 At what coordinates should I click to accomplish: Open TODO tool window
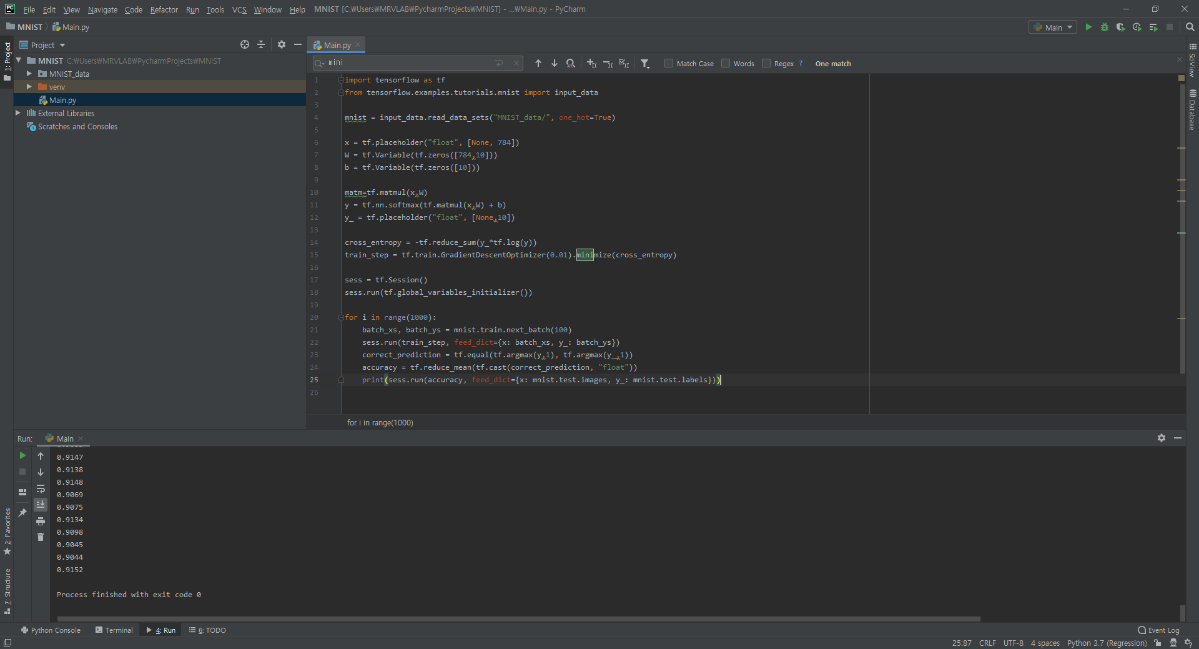pyautogui.click(x=208, y=630)
